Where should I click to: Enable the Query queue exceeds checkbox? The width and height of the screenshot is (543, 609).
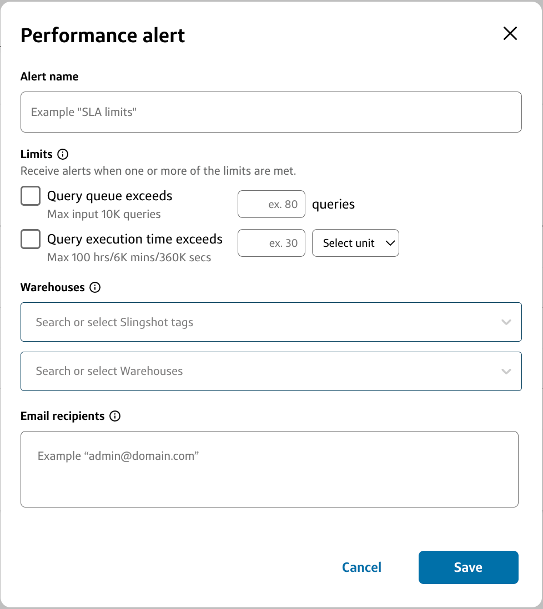[x=31, y=196]
